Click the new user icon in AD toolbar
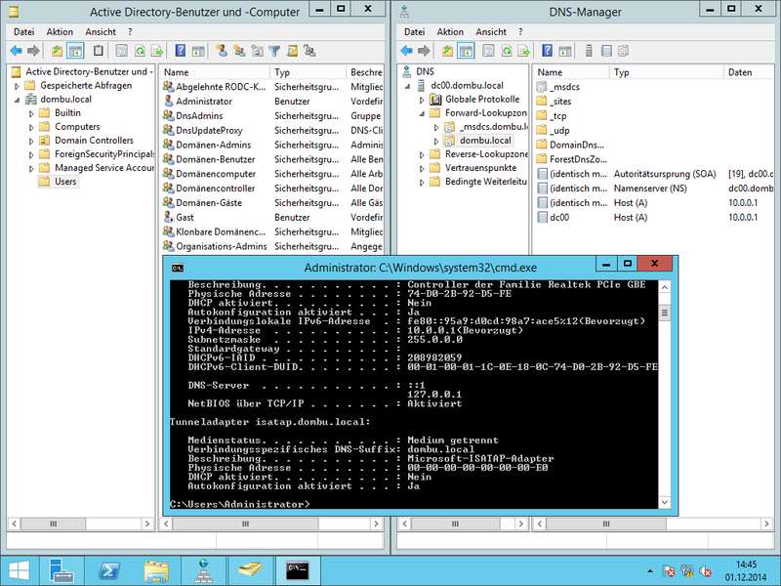 coord(223,50)
